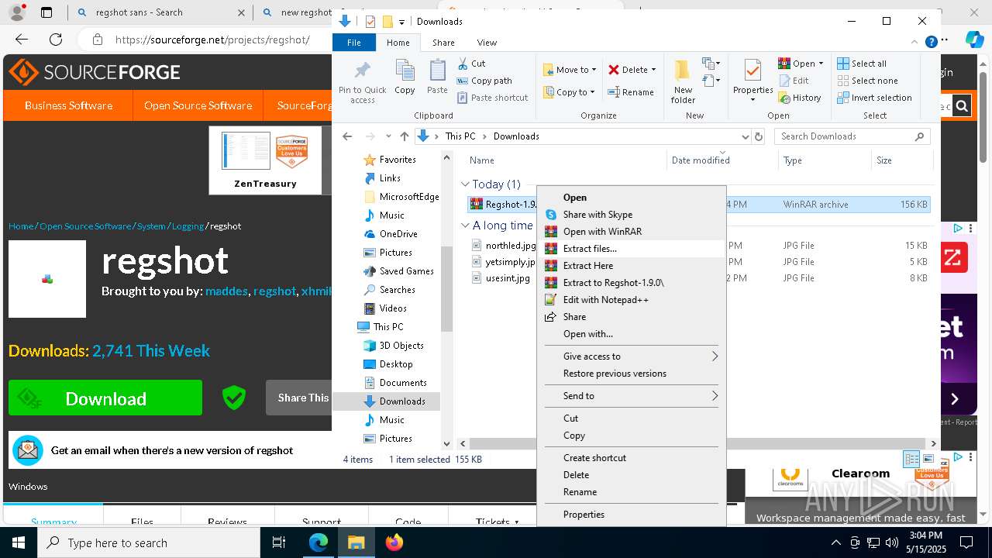Choose Share with Skype
The width and height of the screenshot is (992, 558).
point(631,215)
